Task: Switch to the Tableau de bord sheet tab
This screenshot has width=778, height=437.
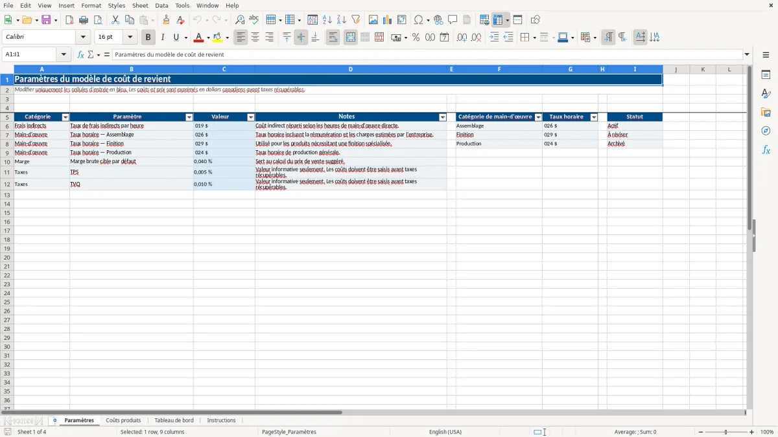Action: pyautogui.click(x=174, y=421)
